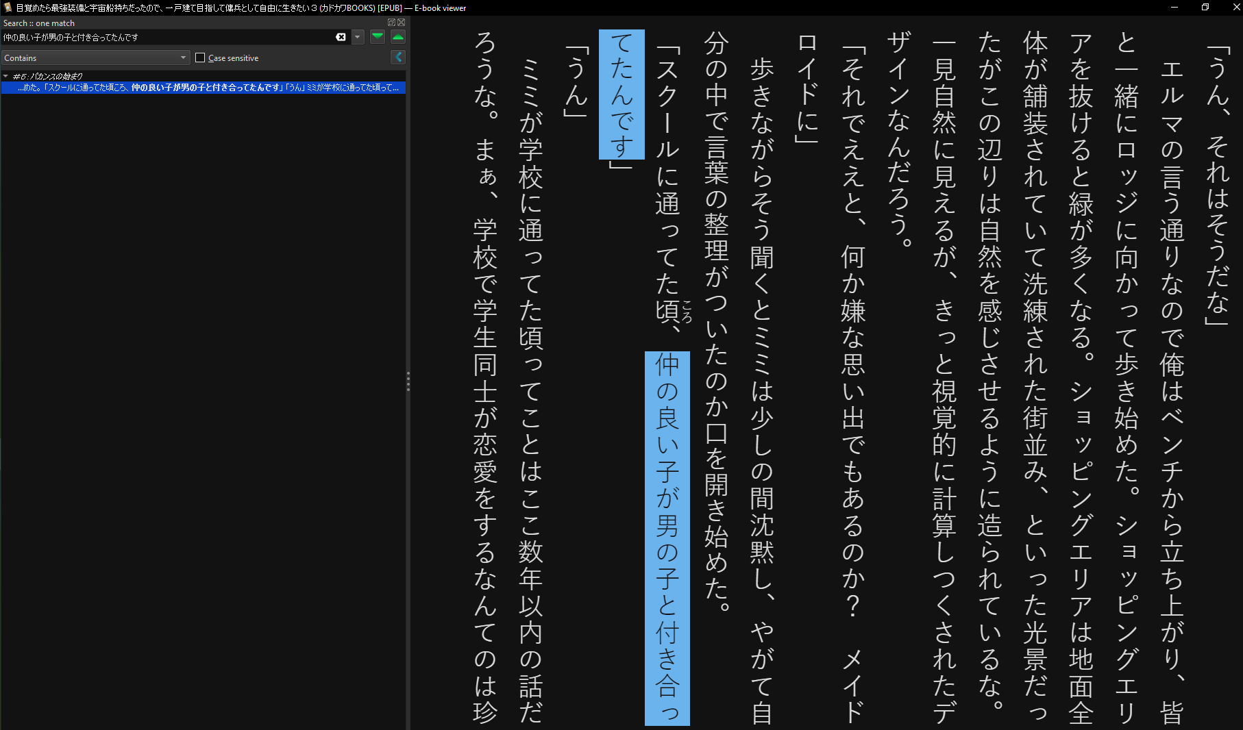This screenshot has width=1243, height=730.
Task: Click the calibre viewer app icon in the title bar
Action: coord(8,8)
